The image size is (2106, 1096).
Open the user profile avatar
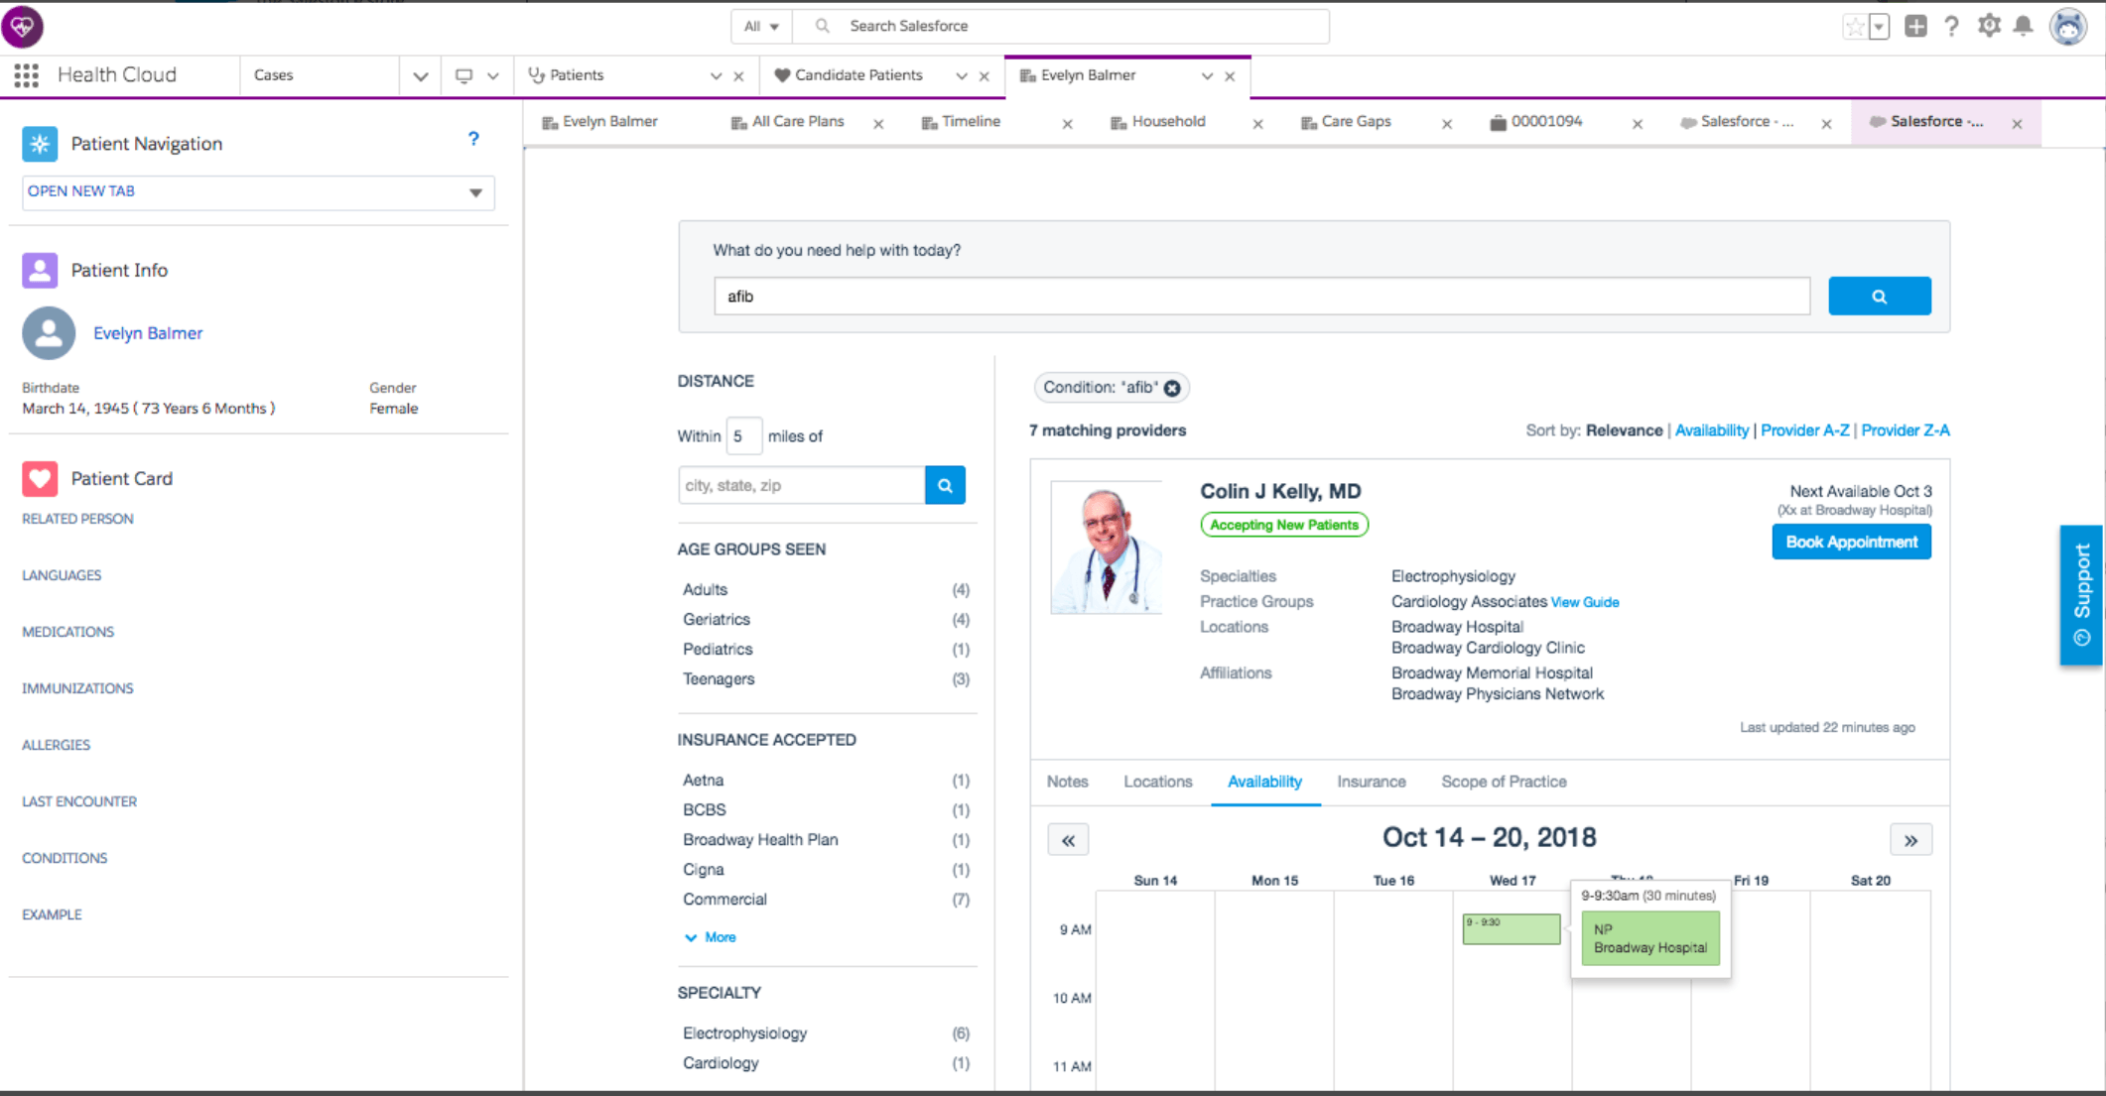(x=2068, y=27)
